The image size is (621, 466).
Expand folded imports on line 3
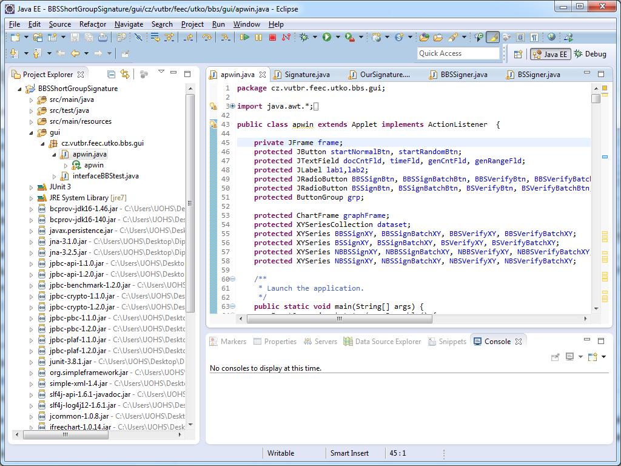[x=232, y=106]
